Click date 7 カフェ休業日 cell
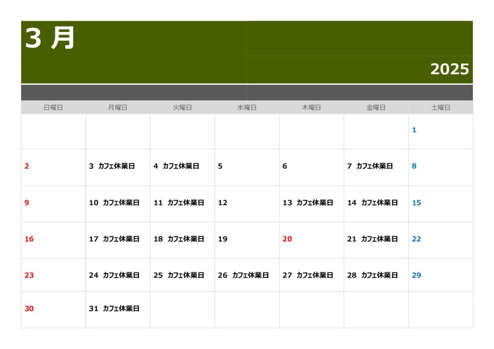494x349 pixels. pos(376,167)
